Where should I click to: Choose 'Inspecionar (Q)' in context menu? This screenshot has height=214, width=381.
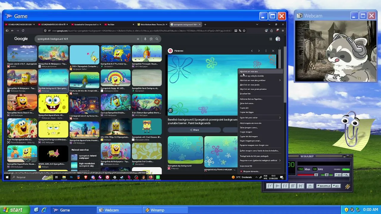[x=260, y=166]
